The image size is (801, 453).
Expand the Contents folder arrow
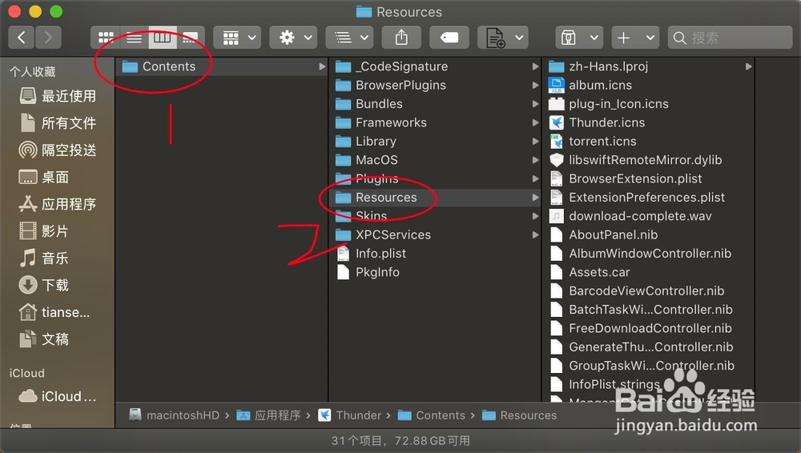[x=322, y=66]
